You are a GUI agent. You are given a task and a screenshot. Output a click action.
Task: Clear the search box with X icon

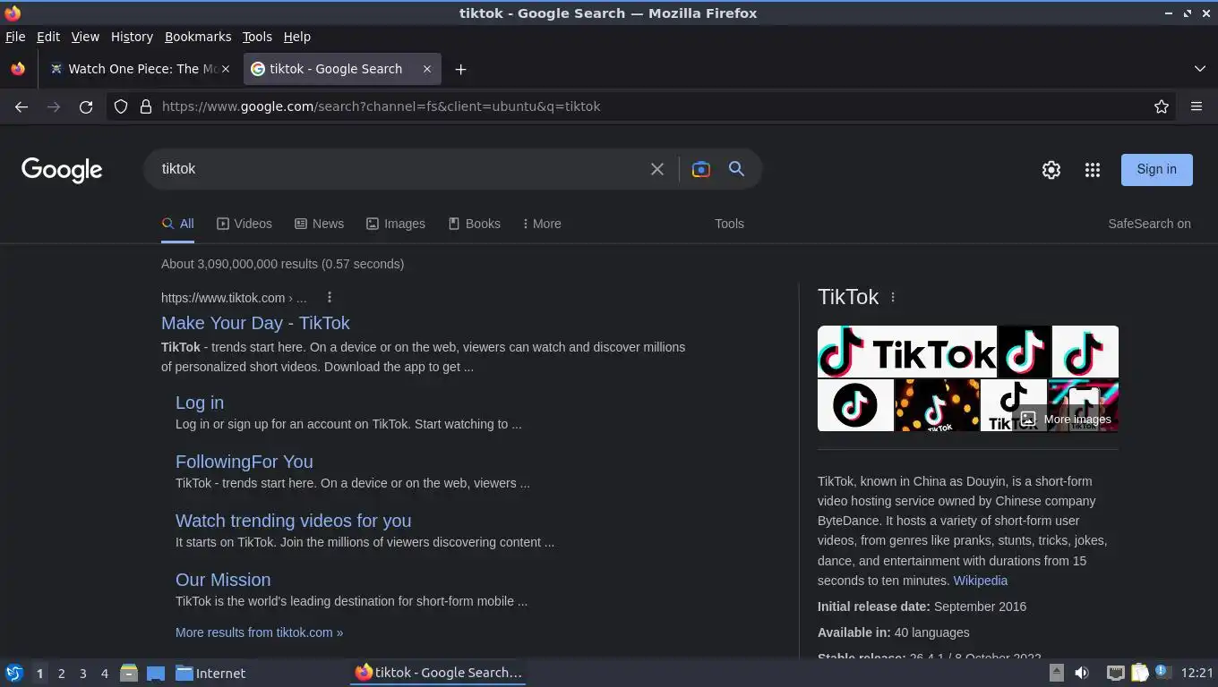pos(657,169)
